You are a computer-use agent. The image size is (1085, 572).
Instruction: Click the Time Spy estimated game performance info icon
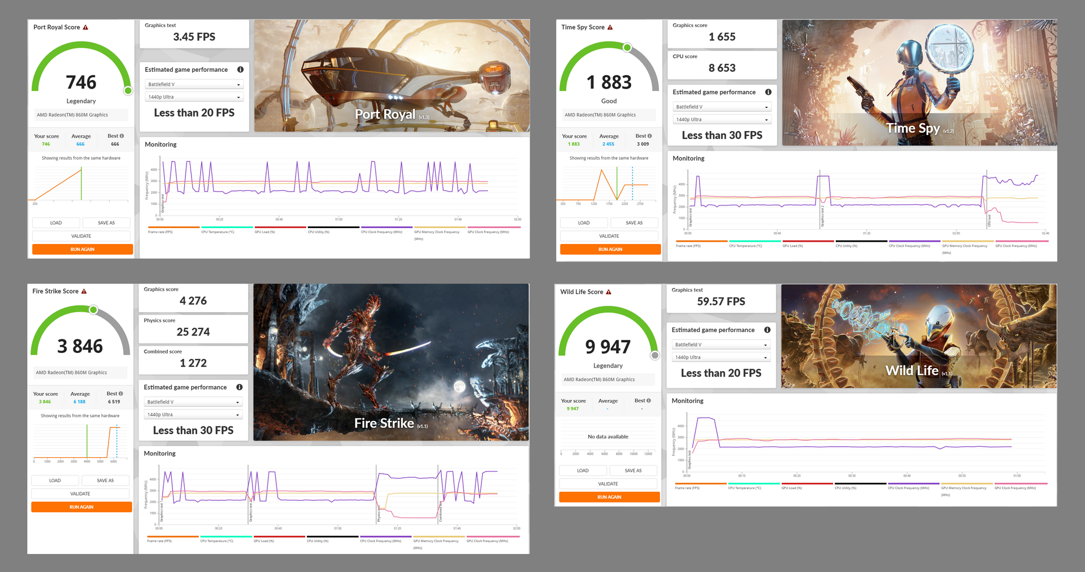[x=768, y=92]
